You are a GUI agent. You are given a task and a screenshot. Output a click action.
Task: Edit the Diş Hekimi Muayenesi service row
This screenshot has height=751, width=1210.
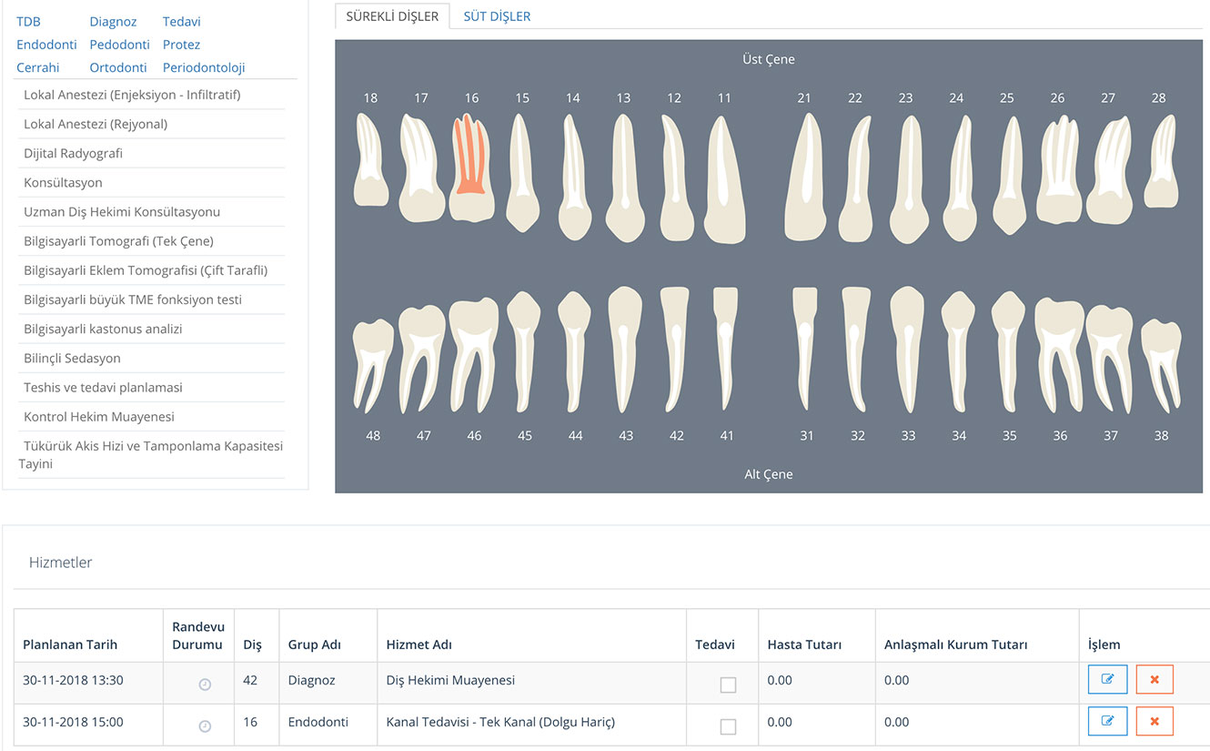(x=1107, y=679)
